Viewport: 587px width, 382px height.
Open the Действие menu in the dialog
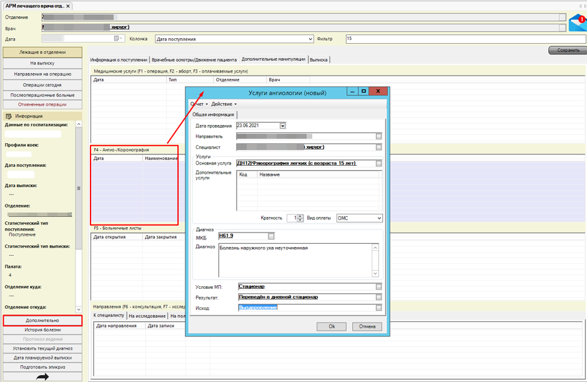224,104
